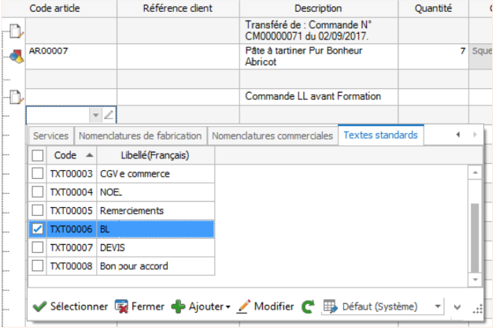Image resolution: width=496 pixels, height=330 pixels.
Task: Open the Code article cell dropdown arrow
Action: (95, 115)
